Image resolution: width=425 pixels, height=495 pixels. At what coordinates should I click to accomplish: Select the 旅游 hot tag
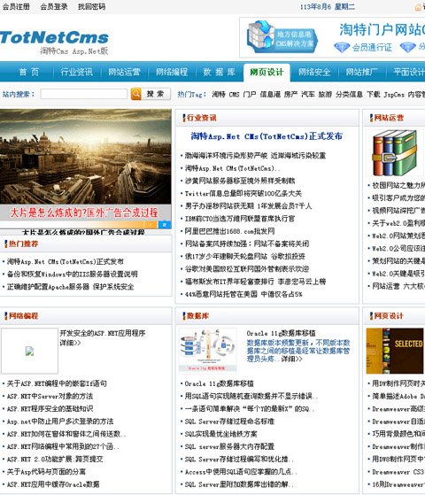pyautogui.click(x=325, y=94)
